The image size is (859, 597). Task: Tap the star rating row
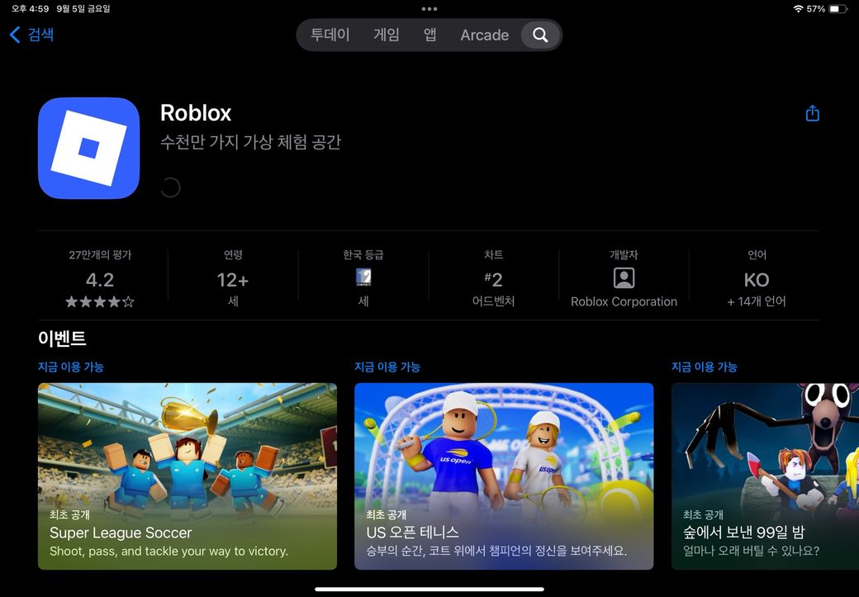(x=100, y=302)
